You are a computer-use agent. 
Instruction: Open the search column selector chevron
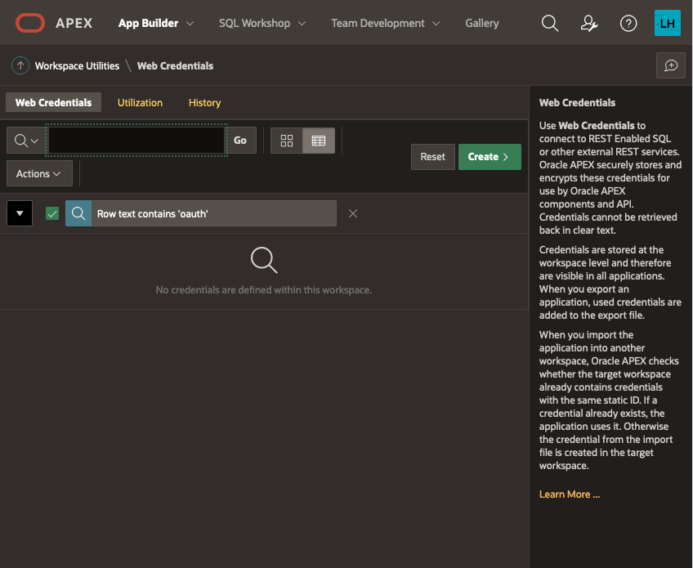point(25,140)
